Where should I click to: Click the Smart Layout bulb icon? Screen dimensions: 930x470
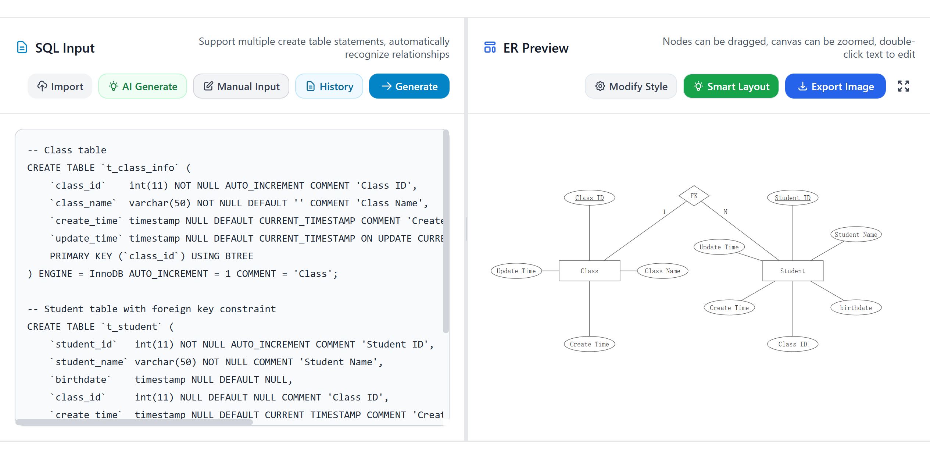click(699, 86)
